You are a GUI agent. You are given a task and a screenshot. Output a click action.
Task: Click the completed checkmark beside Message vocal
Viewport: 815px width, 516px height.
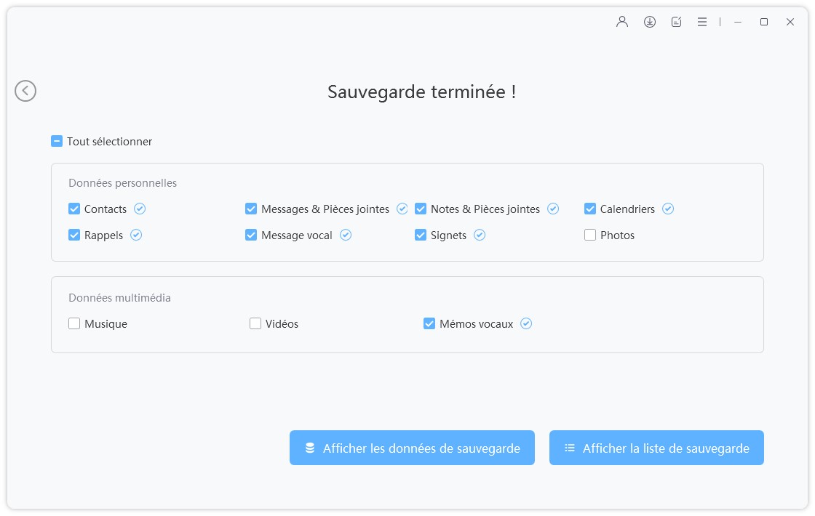(346, 235)
